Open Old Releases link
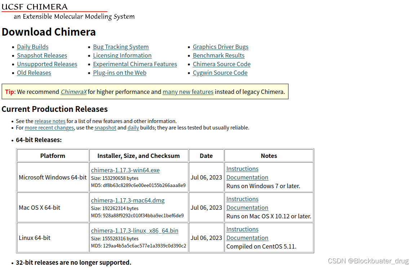414x268 pixels. [34, 73]
